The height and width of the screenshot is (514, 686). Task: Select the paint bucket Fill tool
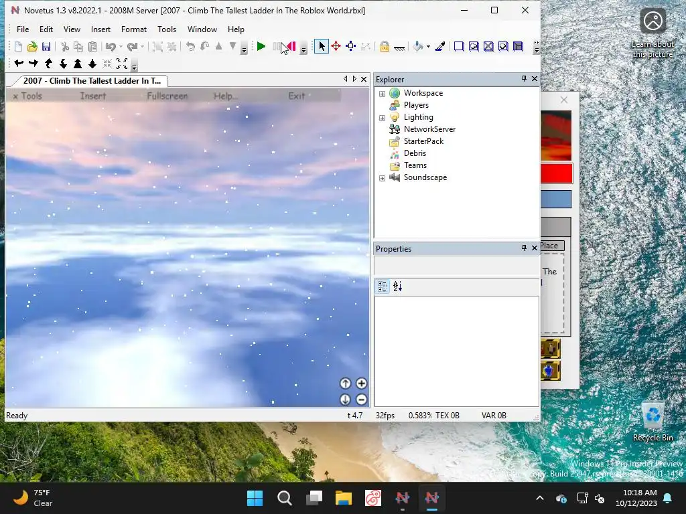coord(418,46)
